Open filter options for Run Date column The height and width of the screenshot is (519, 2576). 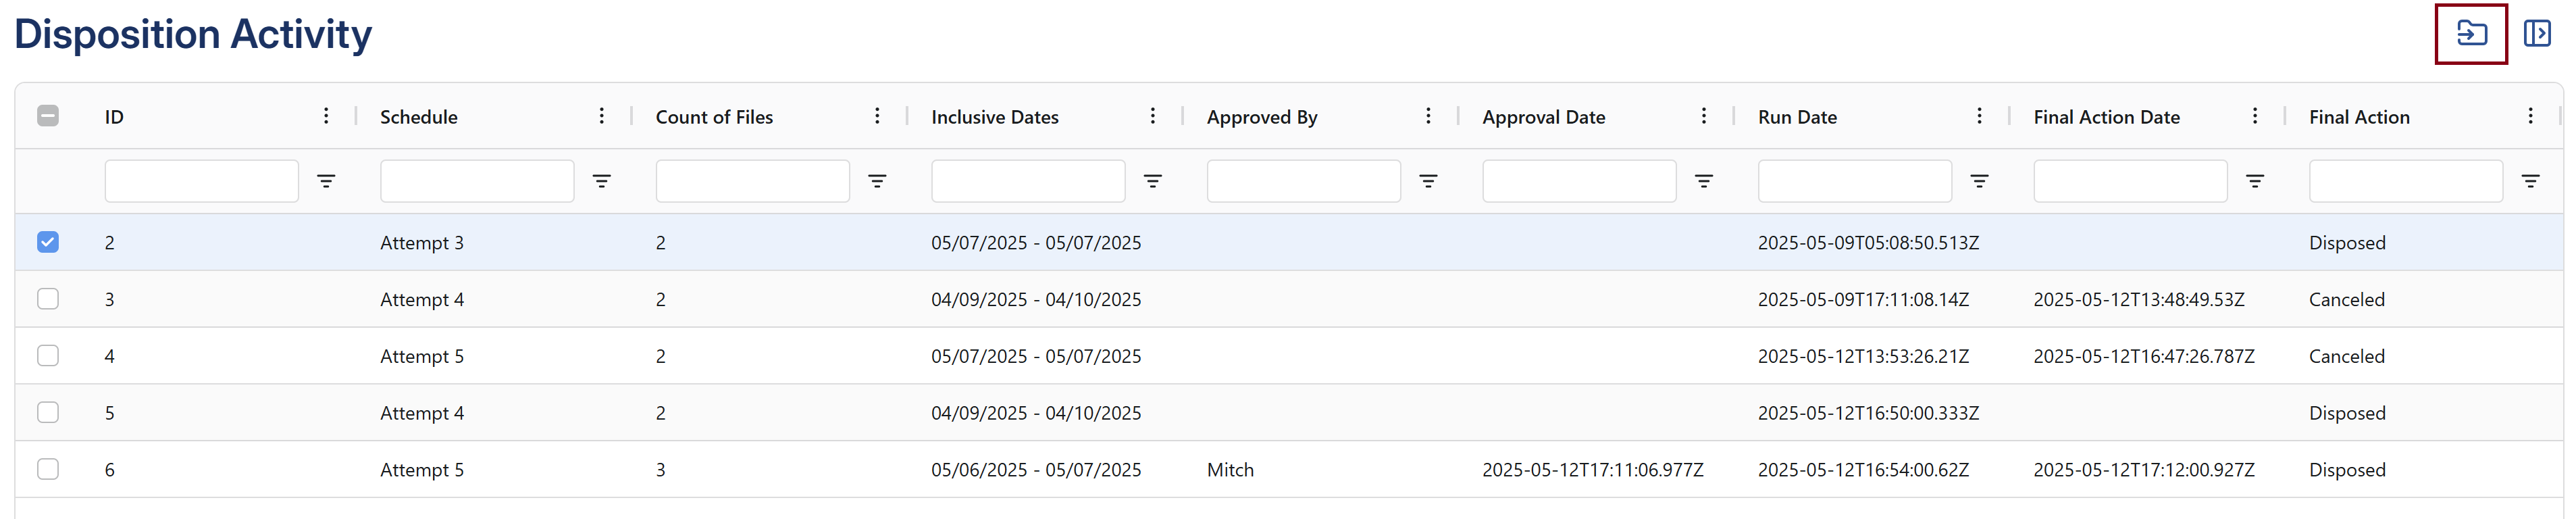coord(1979,181)
